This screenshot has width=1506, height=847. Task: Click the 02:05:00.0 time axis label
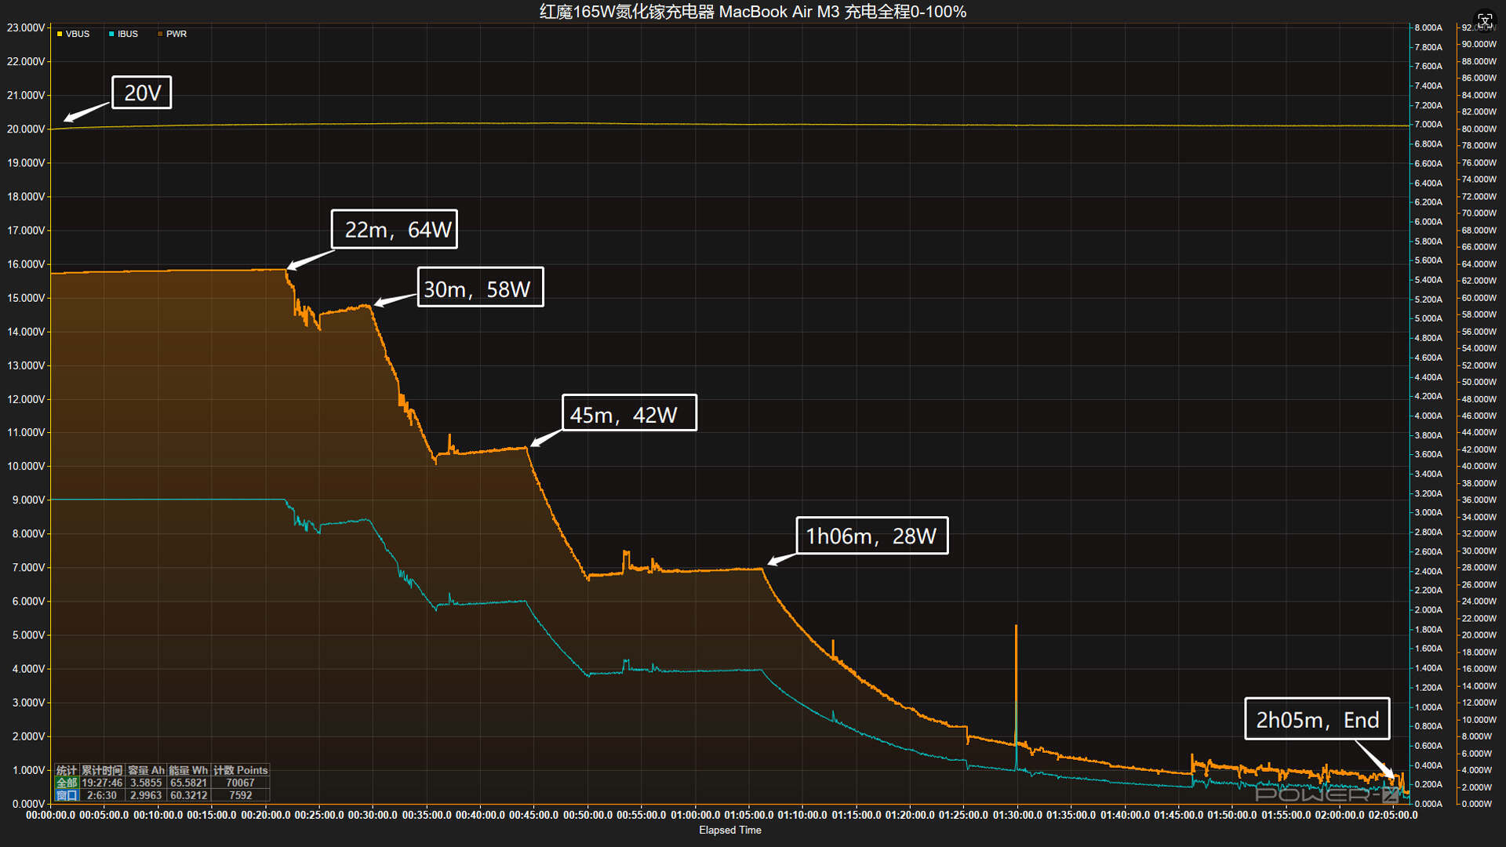coord(1393,816)
